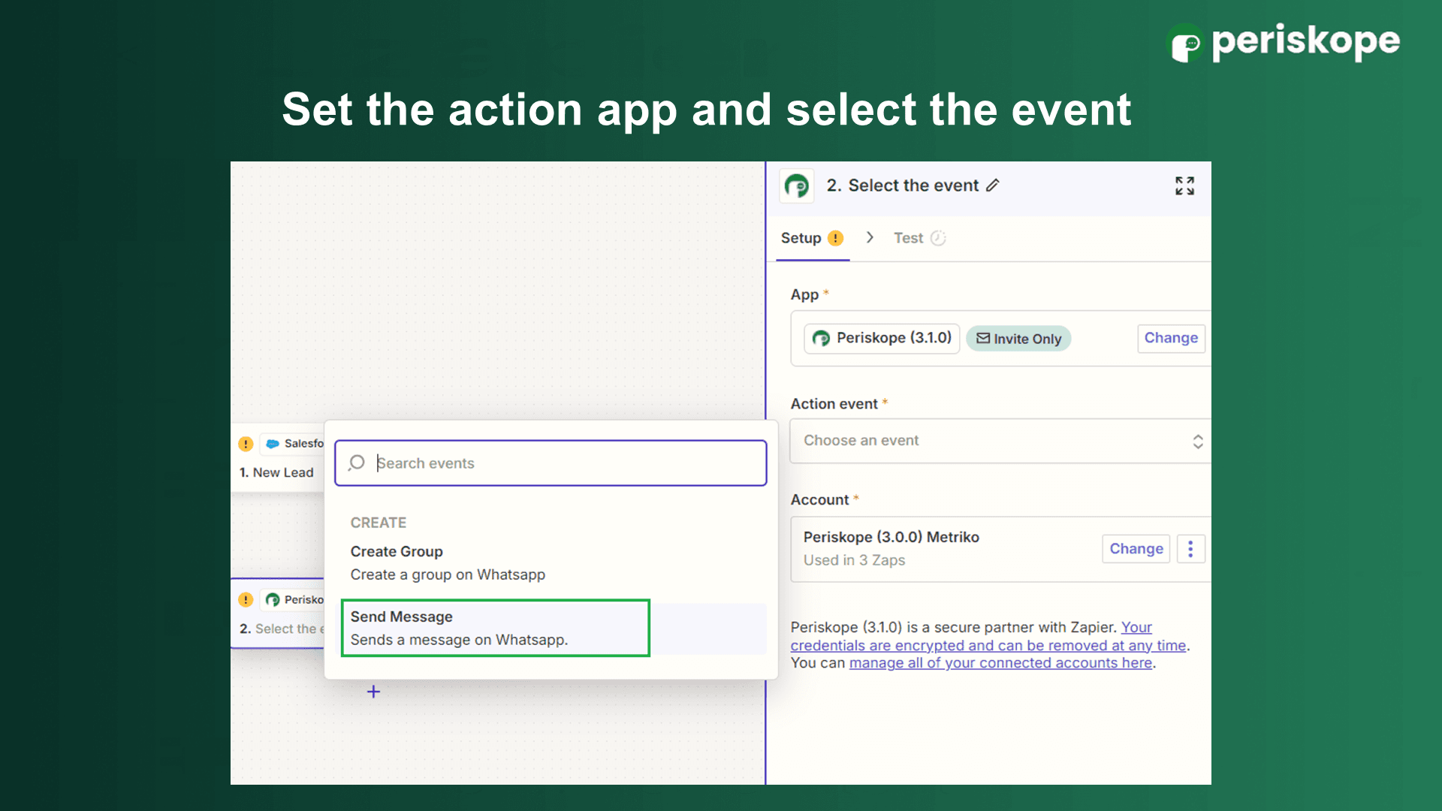Click the Periskope logo in step header

(x=797, y=185)
